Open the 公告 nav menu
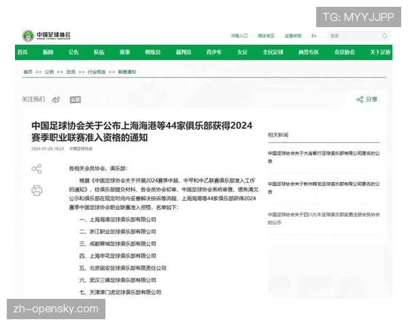The height and width of the screenshot is (326, 408). pos(73,52)
